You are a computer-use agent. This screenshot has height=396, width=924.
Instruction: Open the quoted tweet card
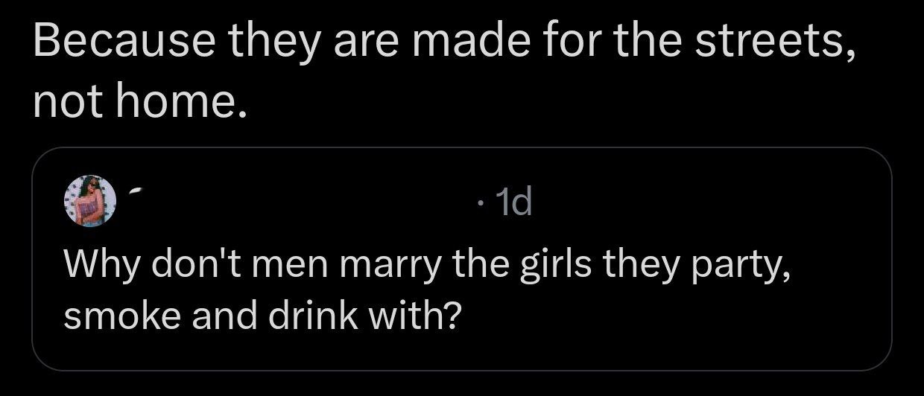461,259
